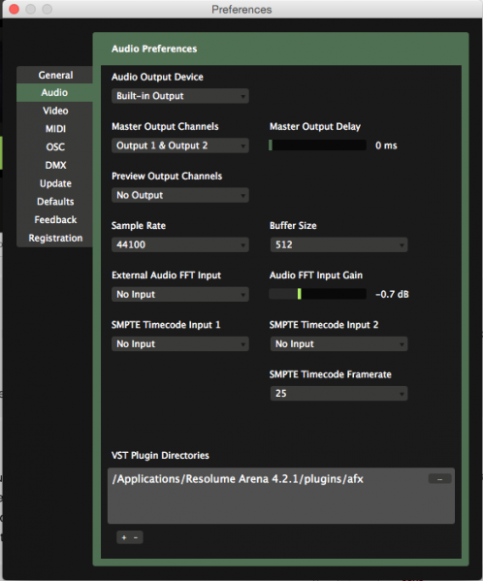This screenshot has width=483, height=581.
Task: Open the DMX preferences tab
Action: pyautogui.click(x=55, y=165)
